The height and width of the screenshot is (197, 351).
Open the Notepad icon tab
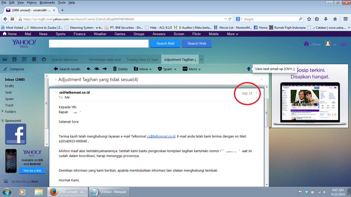(34, 59)
